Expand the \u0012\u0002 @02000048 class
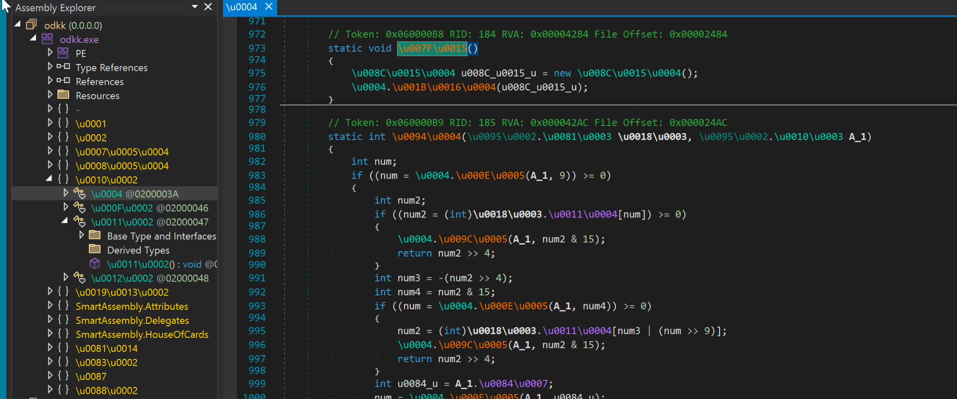Screen dimensions: 957x399 66,278
